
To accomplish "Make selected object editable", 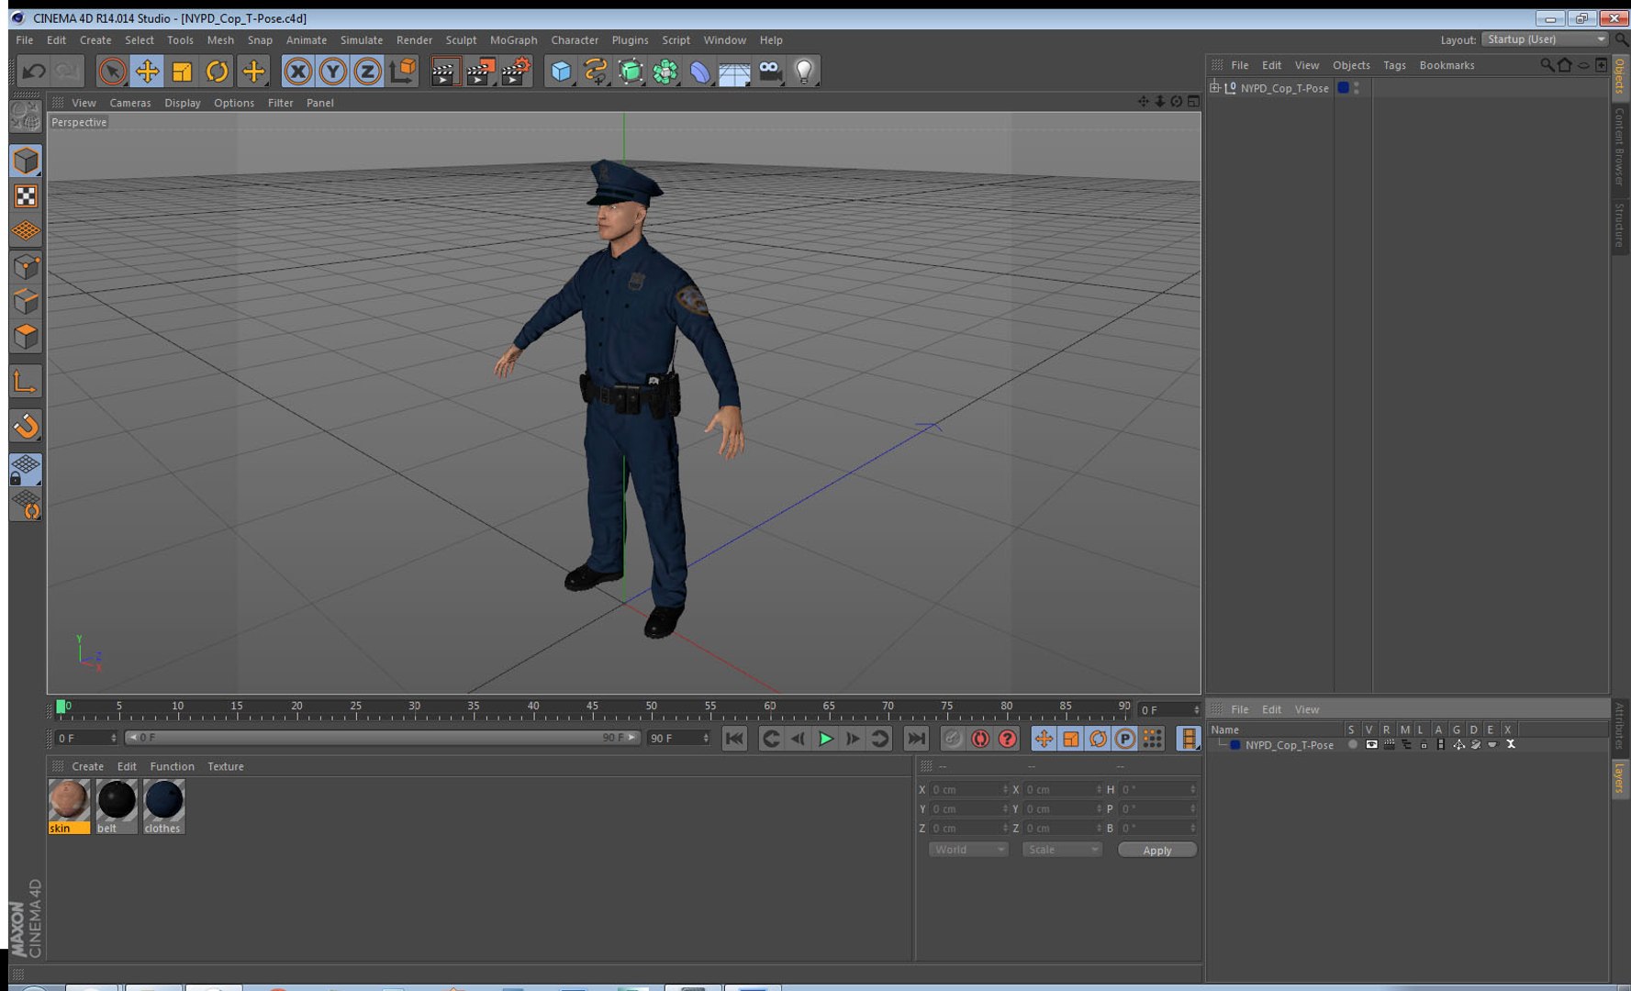I will coord(26,117).
